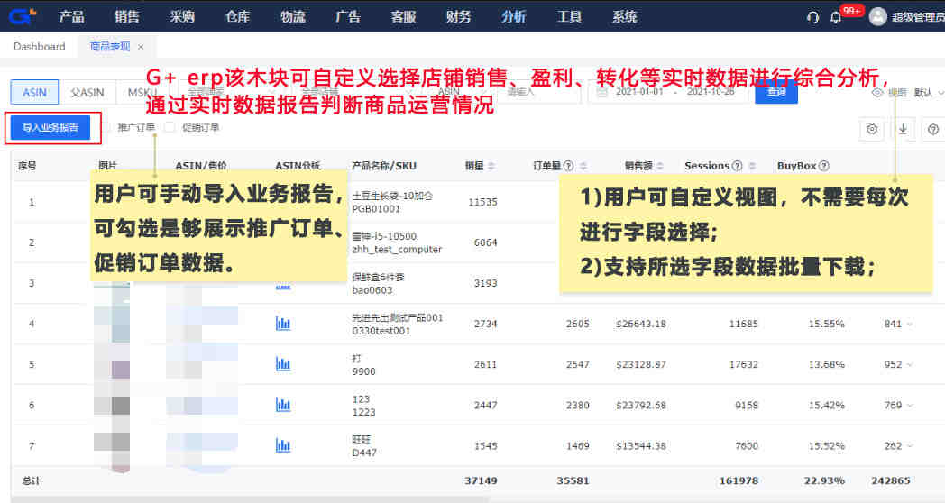The width and height of the screenshot is (945, 503).
Task: Tick the 促销订单 checkbox
Action: 170,127
